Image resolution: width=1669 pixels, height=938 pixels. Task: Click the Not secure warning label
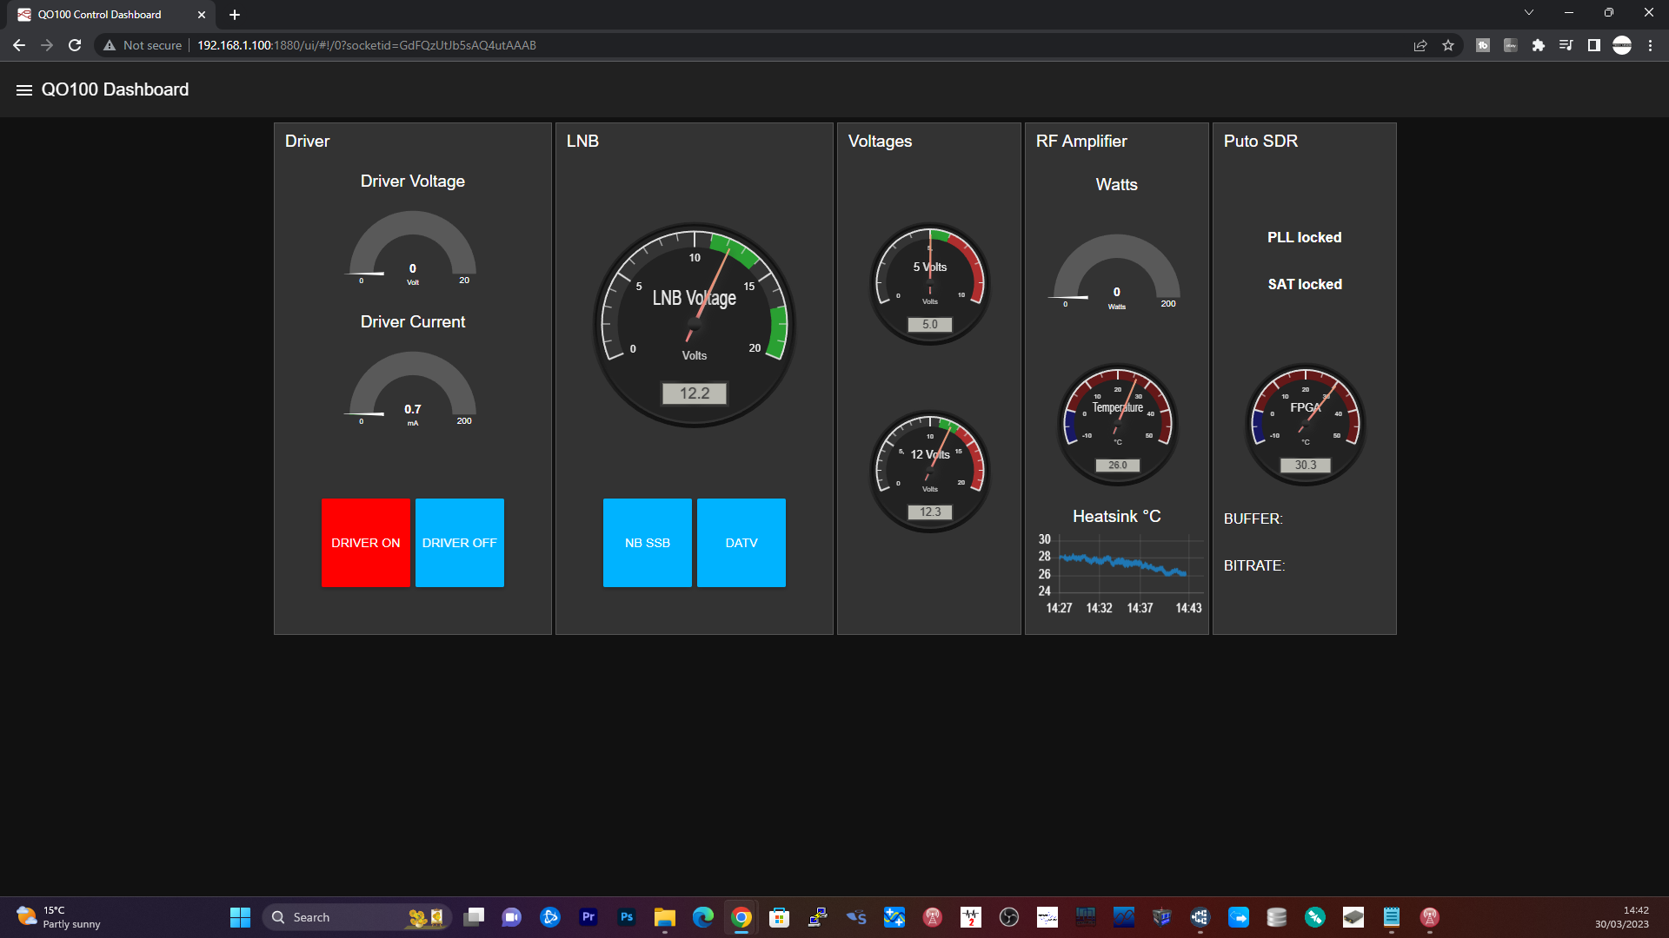tap(152, 45)
